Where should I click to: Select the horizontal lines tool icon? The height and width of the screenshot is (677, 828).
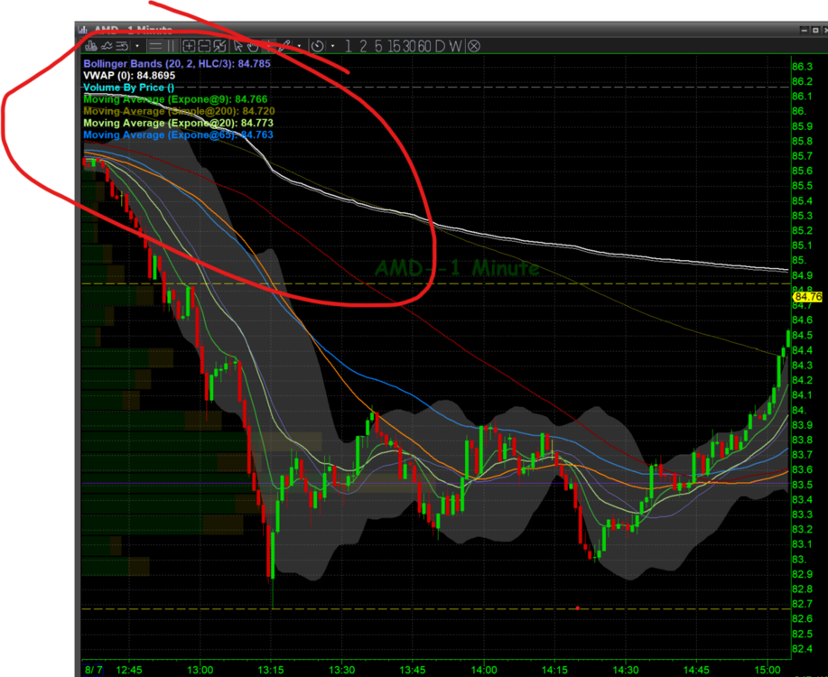click(154, 45)
